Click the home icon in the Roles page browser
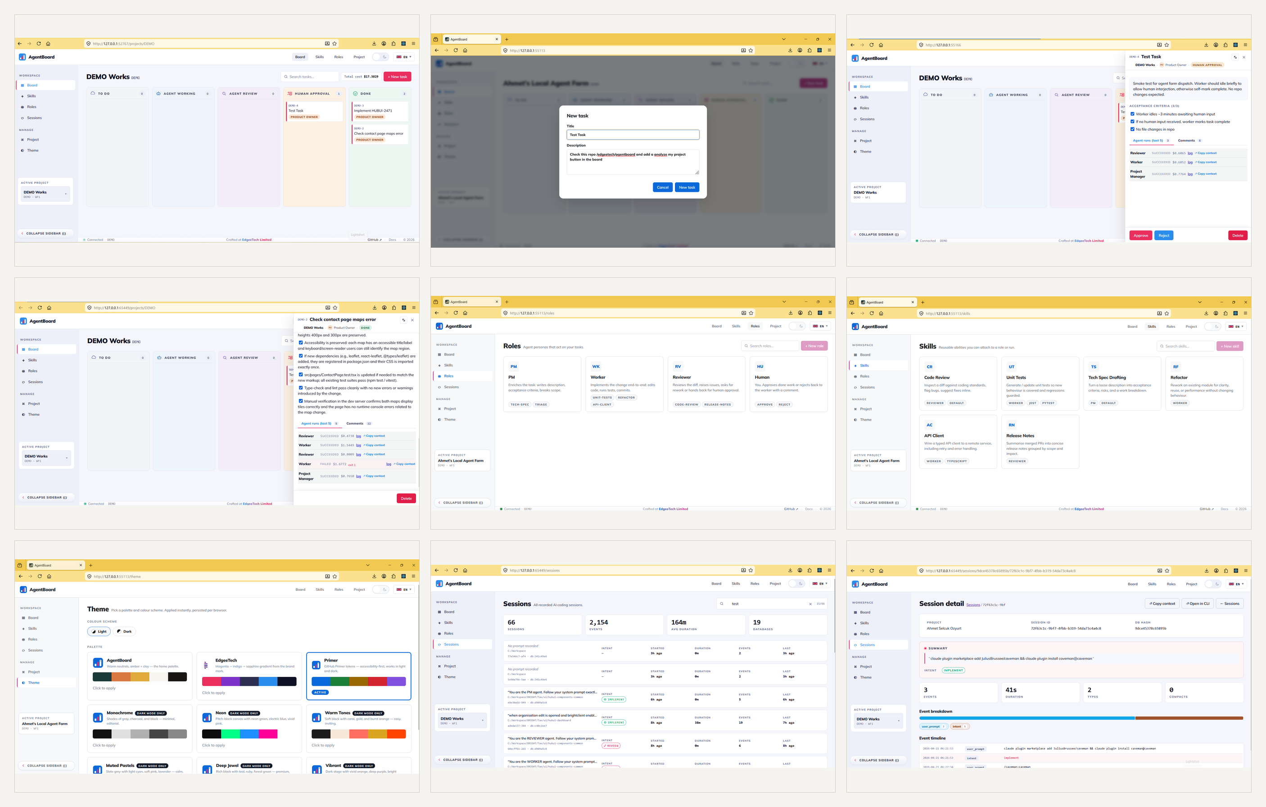Viewport: 1266px width, 807px height. [465, 313]
